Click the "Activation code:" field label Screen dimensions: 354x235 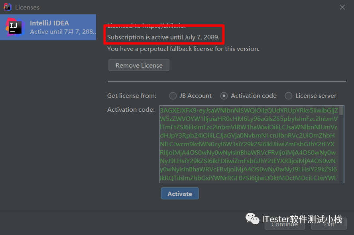click(x=131, y=110)
